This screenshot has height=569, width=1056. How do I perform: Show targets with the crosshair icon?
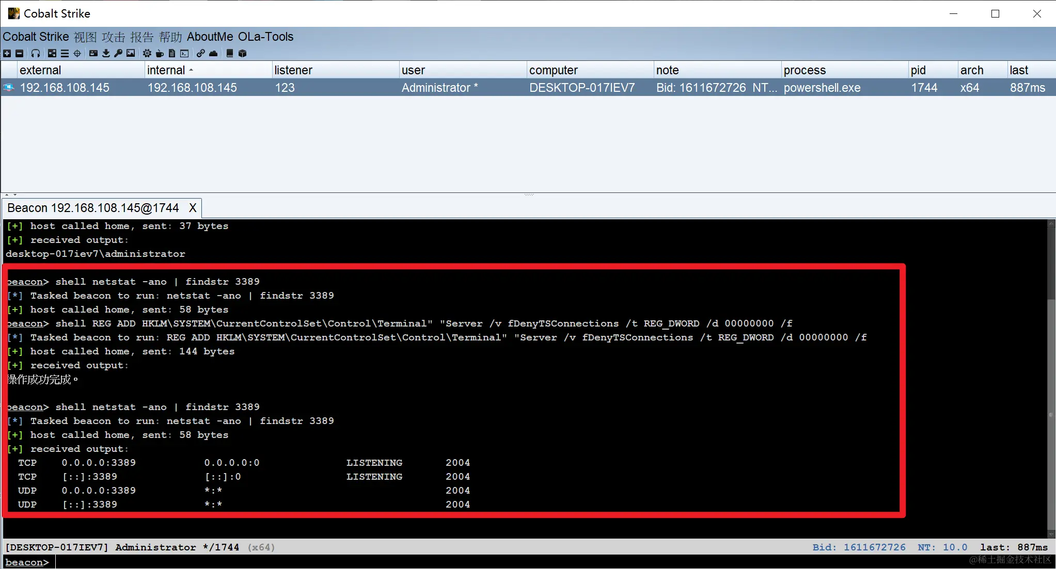point(77,53)
